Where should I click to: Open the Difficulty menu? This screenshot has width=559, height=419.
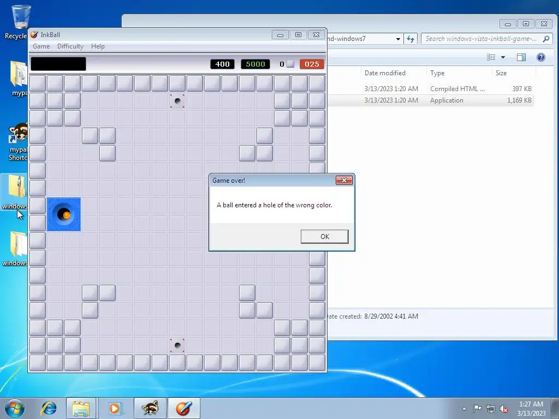tap(70, 46)
